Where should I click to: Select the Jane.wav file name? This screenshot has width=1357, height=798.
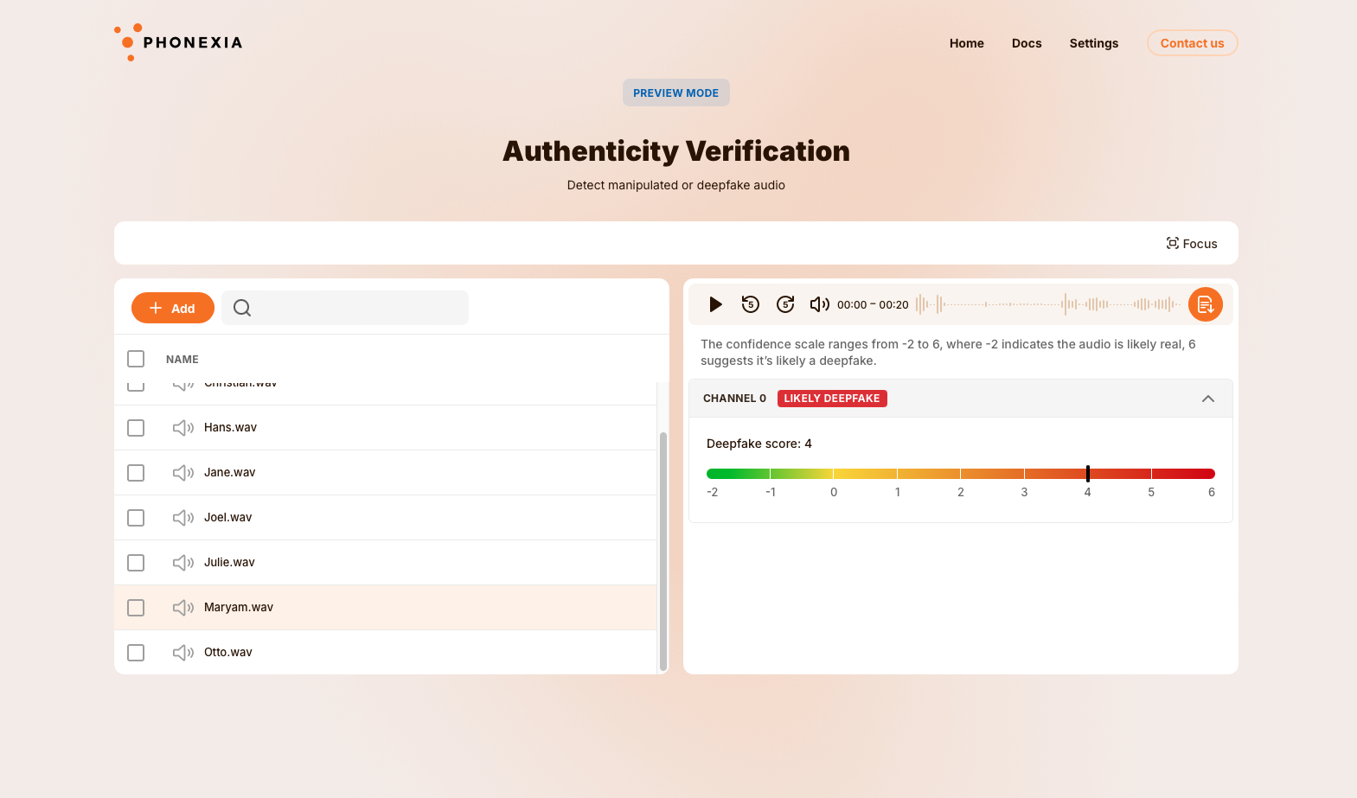point(230,473)
